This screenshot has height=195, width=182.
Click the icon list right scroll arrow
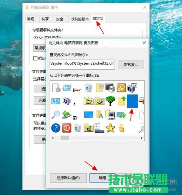pyautogui.click(x=142, y=138)
